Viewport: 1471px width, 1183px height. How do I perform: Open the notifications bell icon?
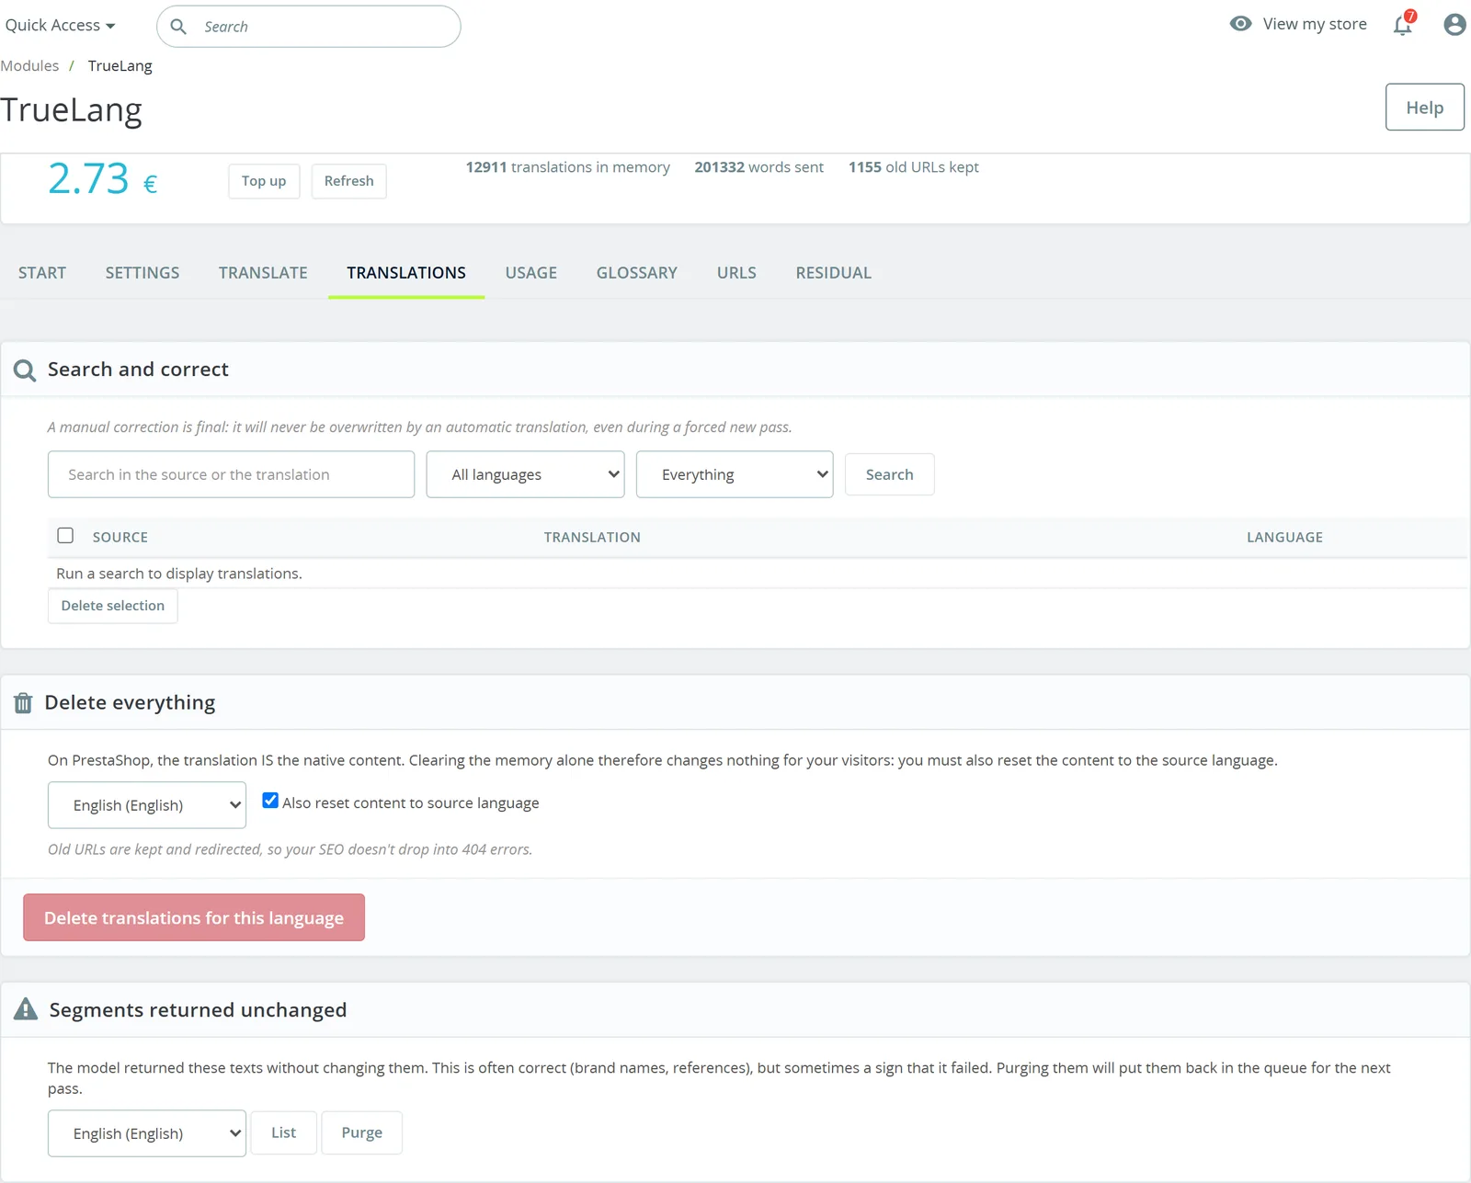(x=1403, y=24)
